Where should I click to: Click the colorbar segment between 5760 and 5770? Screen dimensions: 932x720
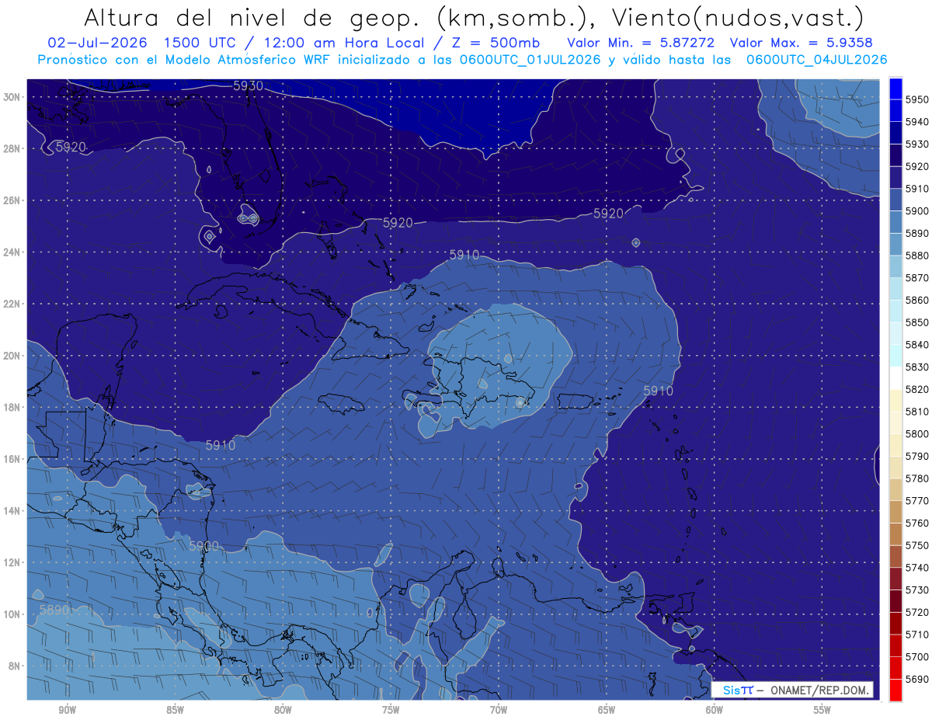coord(895,512)
